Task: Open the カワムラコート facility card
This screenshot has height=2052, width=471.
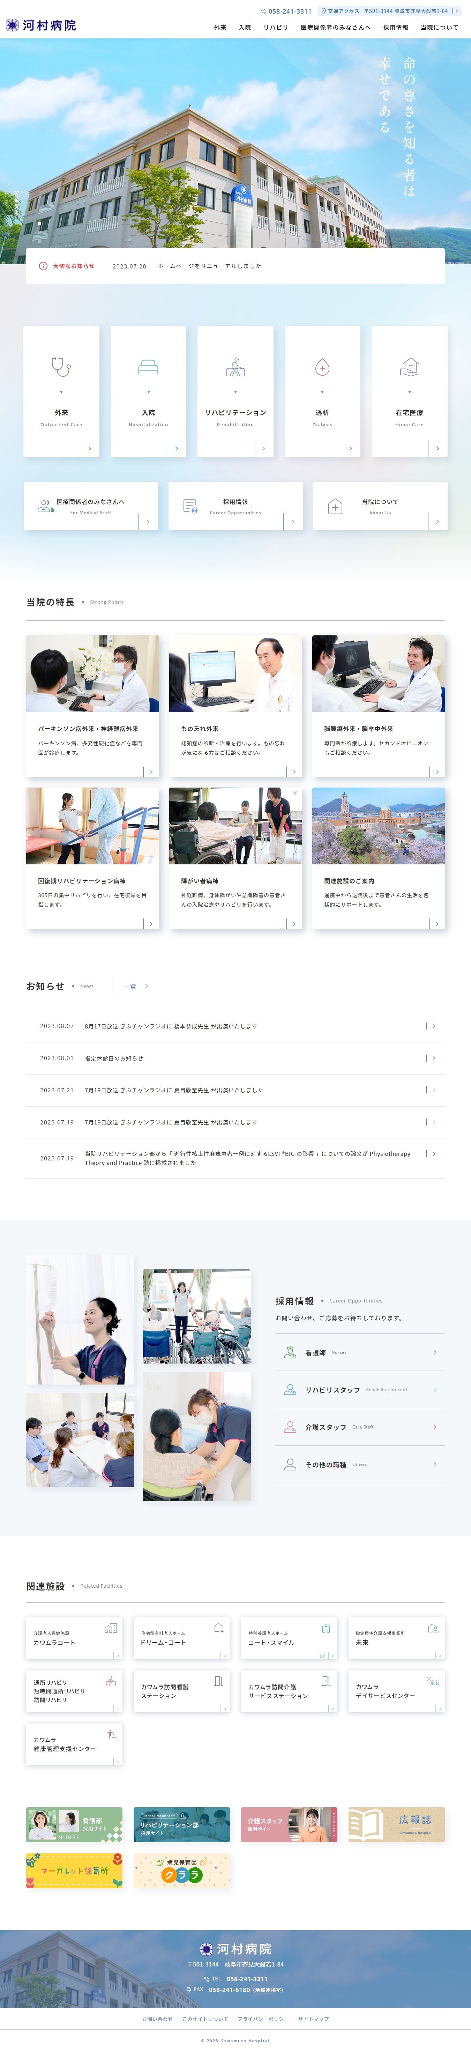Action: coord(74,1638)
